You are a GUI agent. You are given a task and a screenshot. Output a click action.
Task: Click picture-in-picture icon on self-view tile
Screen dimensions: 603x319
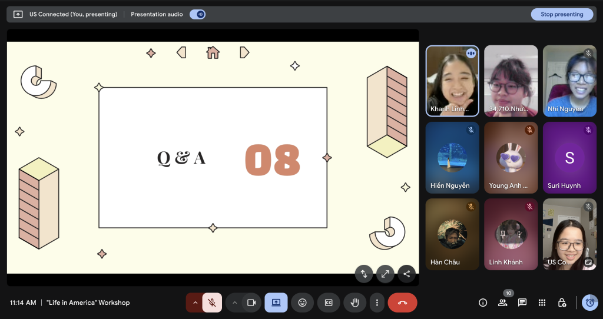click(x=588, y=262)
